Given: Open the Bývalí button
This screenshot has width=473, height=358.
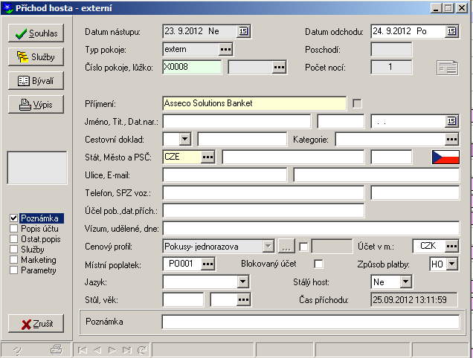Looking at the screenshot, I should click(36, 81).
